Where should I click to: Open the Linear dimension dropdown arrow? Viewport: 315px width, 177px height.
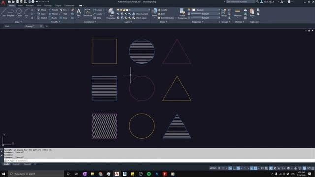(104, 10)
